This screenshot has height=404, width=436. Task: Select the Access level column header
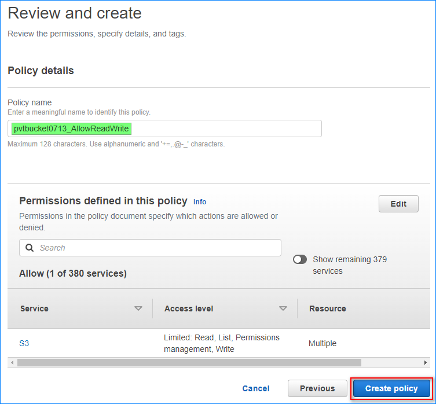coord(189,308)
